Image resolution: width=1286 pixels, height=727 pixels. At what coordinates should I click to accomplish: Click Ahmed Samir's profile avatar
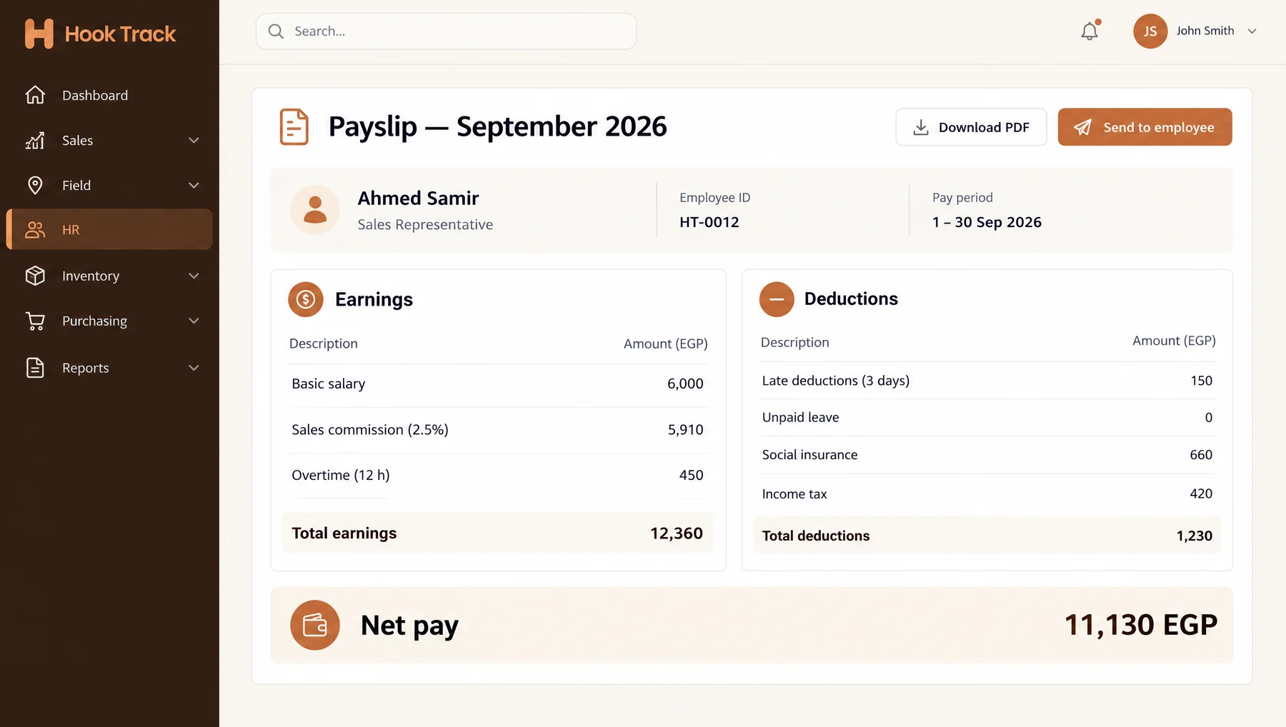click(315, 210)
